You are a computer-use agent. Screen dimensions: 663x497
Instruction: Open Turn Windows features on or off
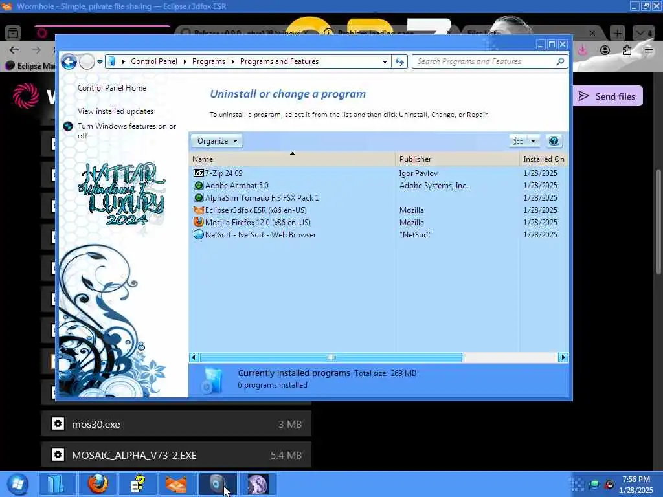point(127,131)
